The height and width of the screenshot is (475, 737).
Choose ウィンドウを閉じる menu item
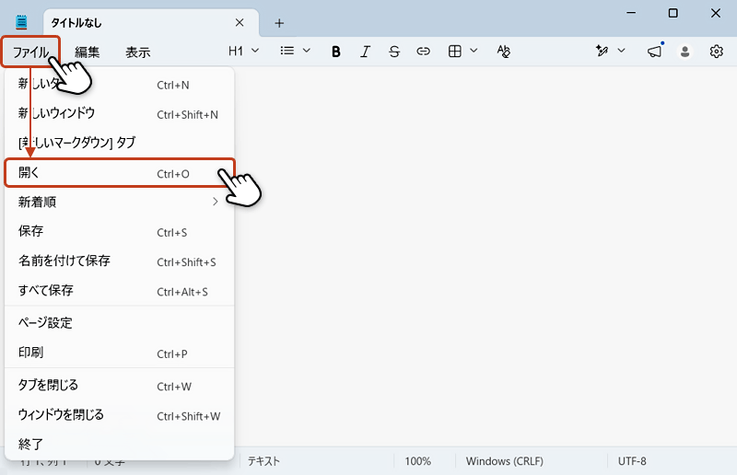(120, 415)
